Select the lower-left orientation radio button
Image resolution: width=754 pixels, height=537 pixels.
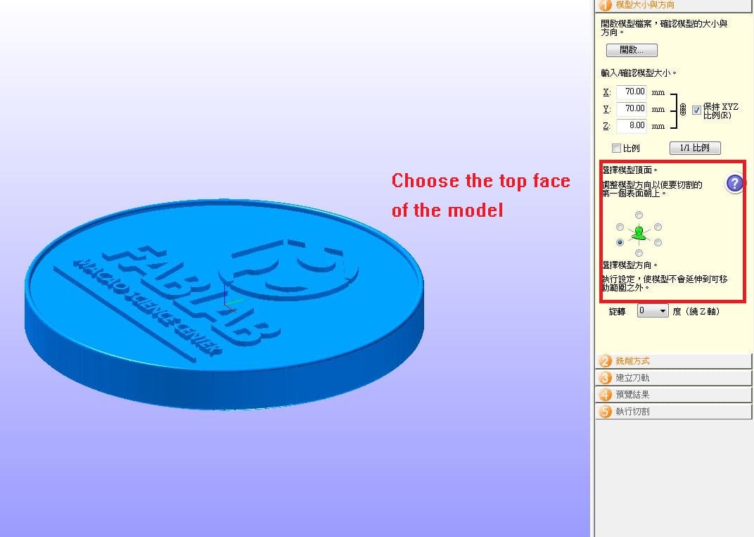(x=620, y=243)
